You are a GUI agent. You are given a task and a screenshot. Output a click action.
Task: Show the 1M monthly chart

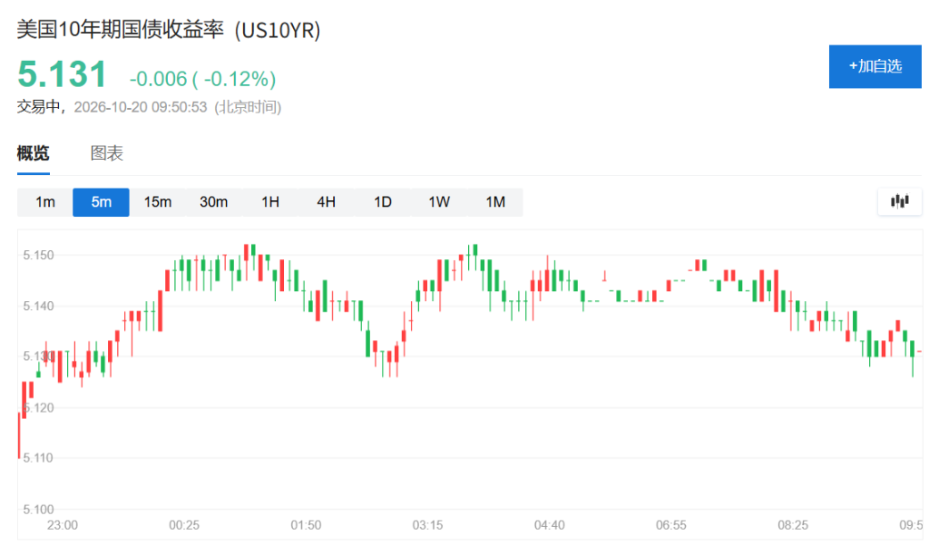click(x=495, y=202)
